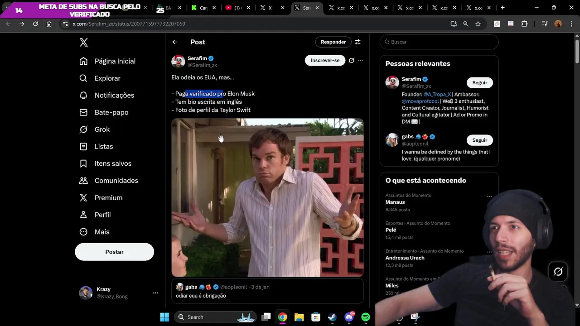Click the Grok explain icon on Serafim's post
The height and width of the screenshot is (326, 580).
(351, 60)
